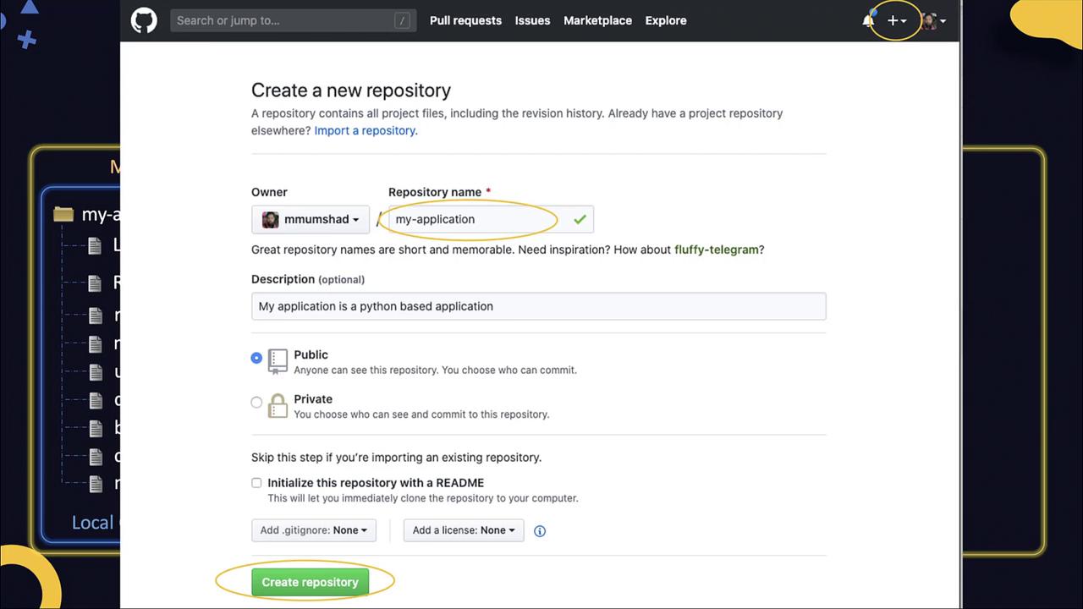Click the license info icon
This screenshot has width=1083, height=609.
coord(540,531)
